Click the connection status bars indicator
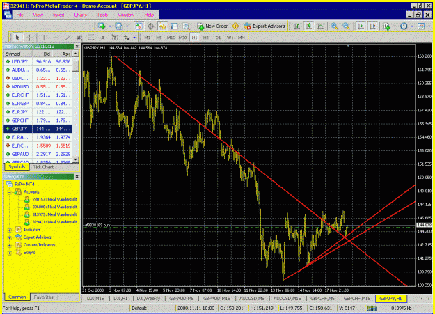This screenshot has width=435, height=314. [372, 308]
